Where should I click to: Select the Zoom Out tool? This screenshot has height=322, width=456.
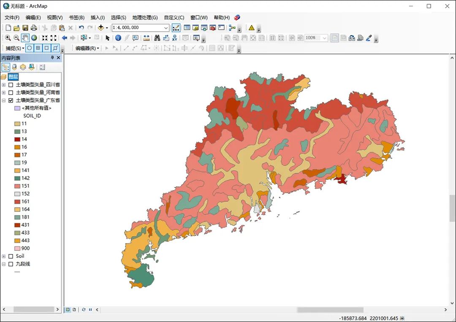16,38
